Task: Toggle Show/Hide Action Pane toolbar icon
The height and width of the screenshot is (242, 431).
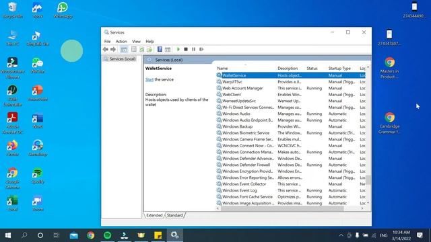Action: tap(168, 49)
